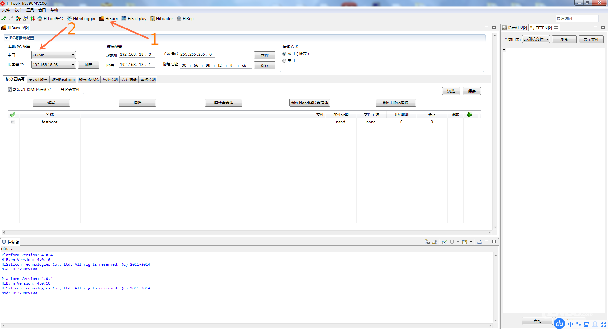The width and height of the screenshot is (608, 329).
Task: Switch to the 坏块检测 tab
Action: point(110,80)
